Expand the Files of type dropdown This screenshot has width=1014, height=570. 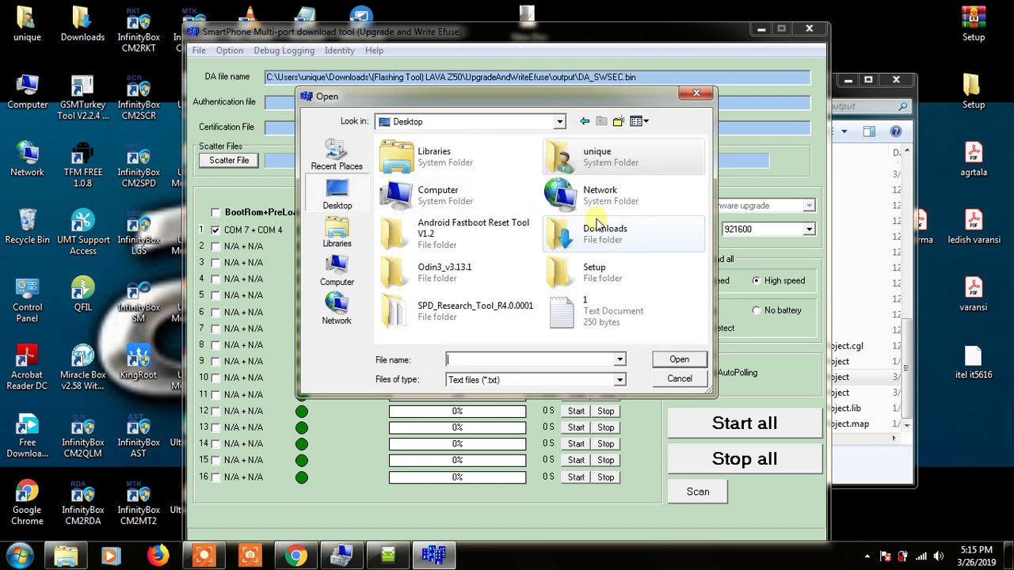[619, 380]
